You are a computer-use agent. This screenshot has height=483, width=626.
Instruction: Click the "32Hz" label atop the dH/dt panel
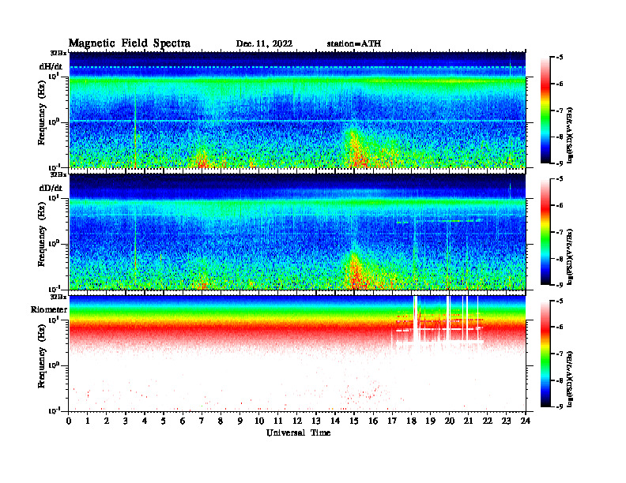(x=58, y=53)
